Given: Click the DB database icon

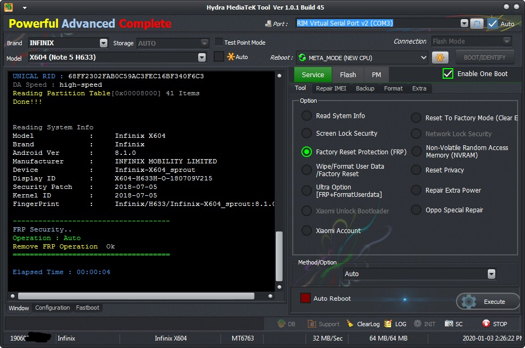Looking at the screenshot, I should [281, 324].
